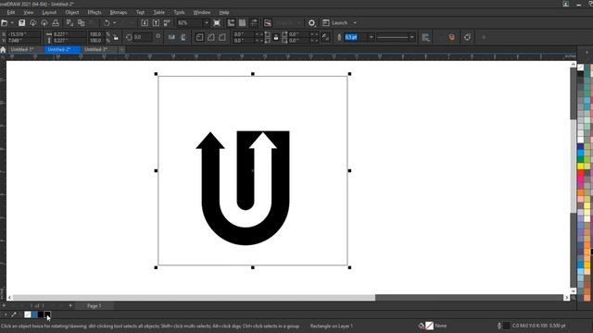
Task: Open the Options gear icon
Action: click(311, 23)
